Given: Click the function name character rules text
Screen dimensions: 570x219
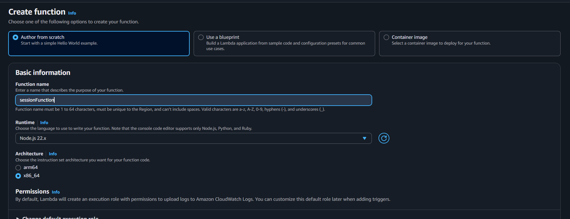Looking at the screenshot, I should pyautogui.click(x=170, y=109).
